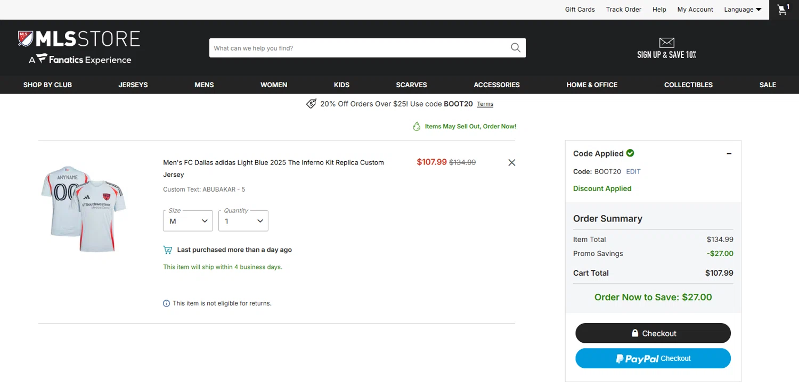Click the search magnifier icon
The image size is (799, 388).
tap(516, 48)
